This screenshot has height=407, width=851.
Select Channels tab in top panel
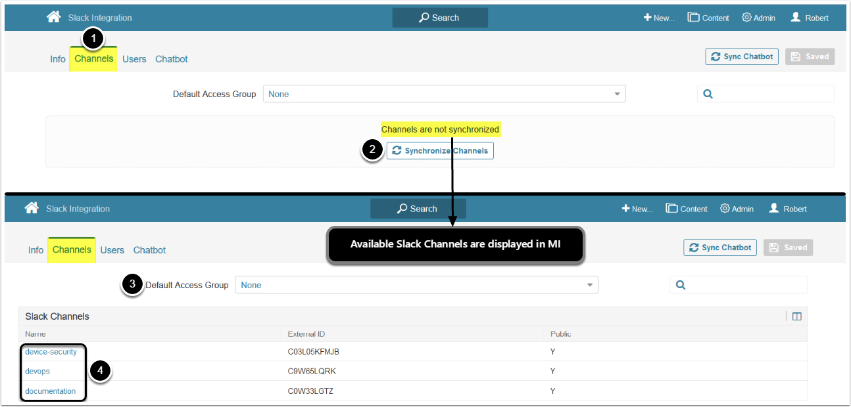(93, 59)
